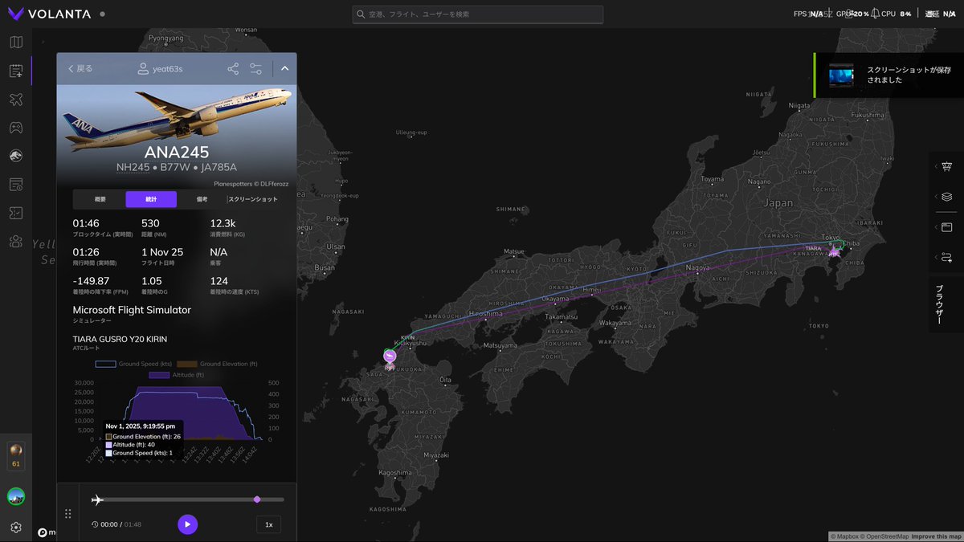Click the FPS indicator in top bar
Image resolution: width=964 pixels, height=542 pixels.
click(x=808, y=14)
